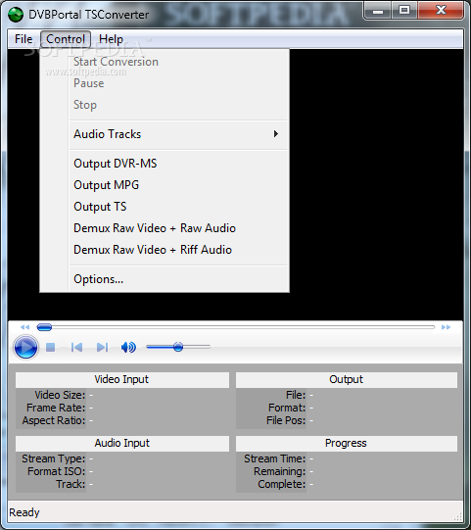Minimize the TSConverter window

(x=378, y=11)
